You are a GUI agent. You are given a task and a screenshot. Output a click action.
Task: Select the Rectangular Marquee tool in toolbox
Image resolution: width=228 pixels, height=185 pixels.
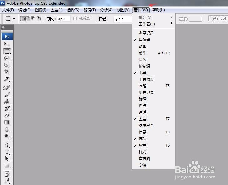[7, 51]
